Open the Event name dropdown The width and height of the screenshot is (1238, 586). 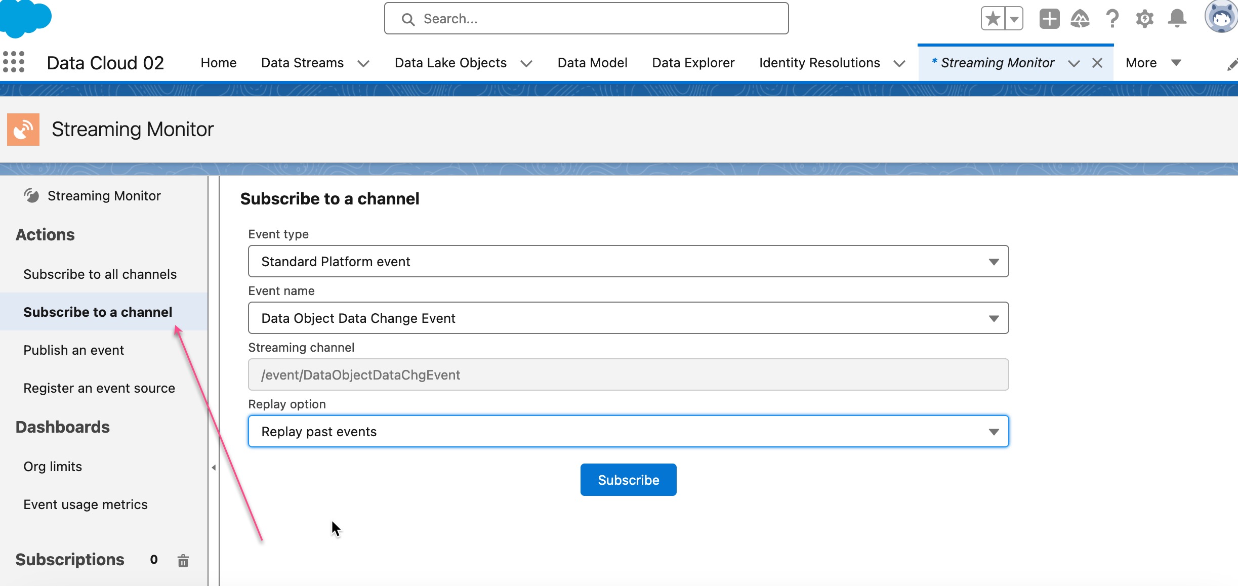click(x=628, y=318)
